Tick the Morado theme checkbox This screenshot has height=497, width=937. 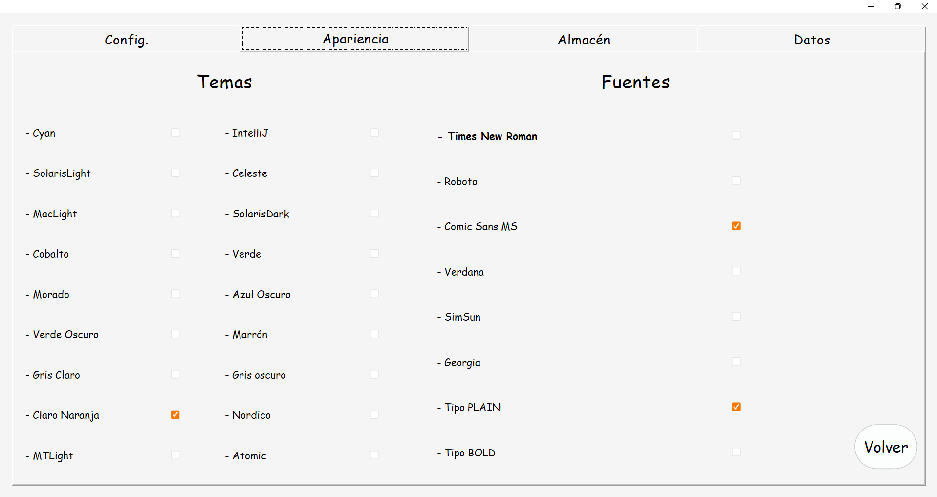point(175,294)
